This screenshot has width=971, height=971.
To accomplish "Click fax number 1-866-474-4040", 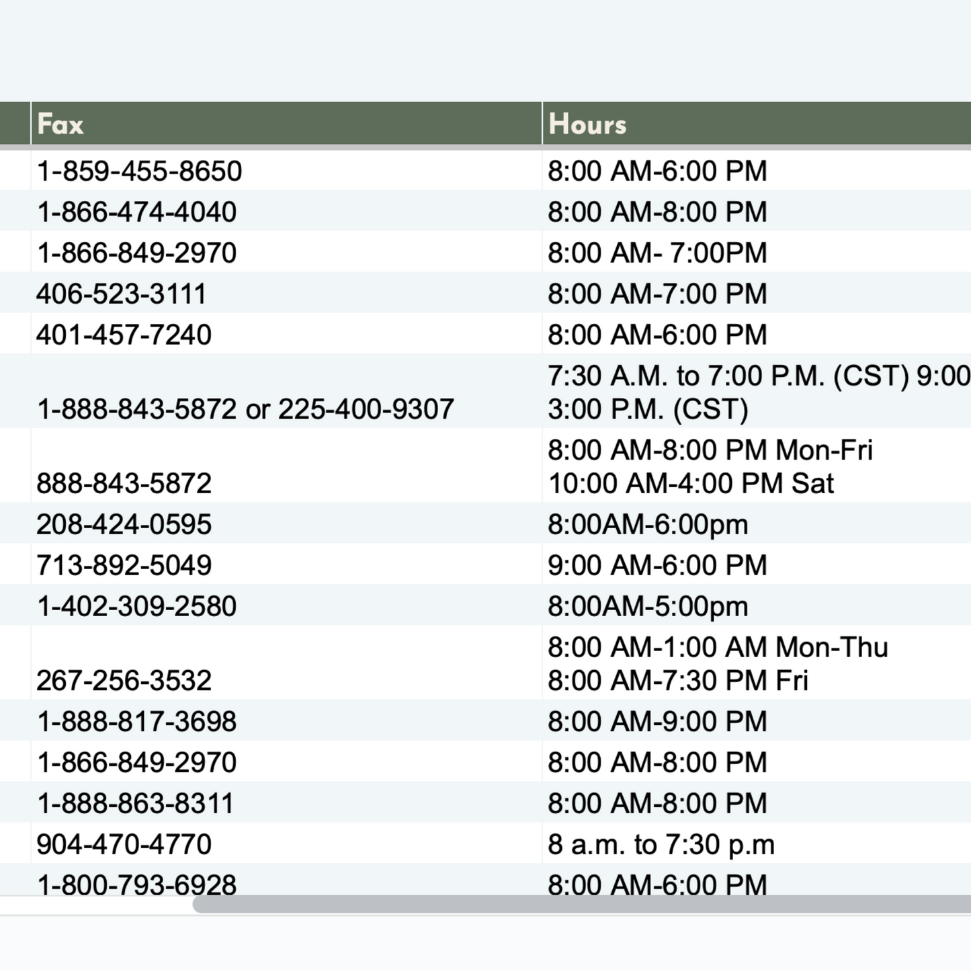I will point(136,212).
